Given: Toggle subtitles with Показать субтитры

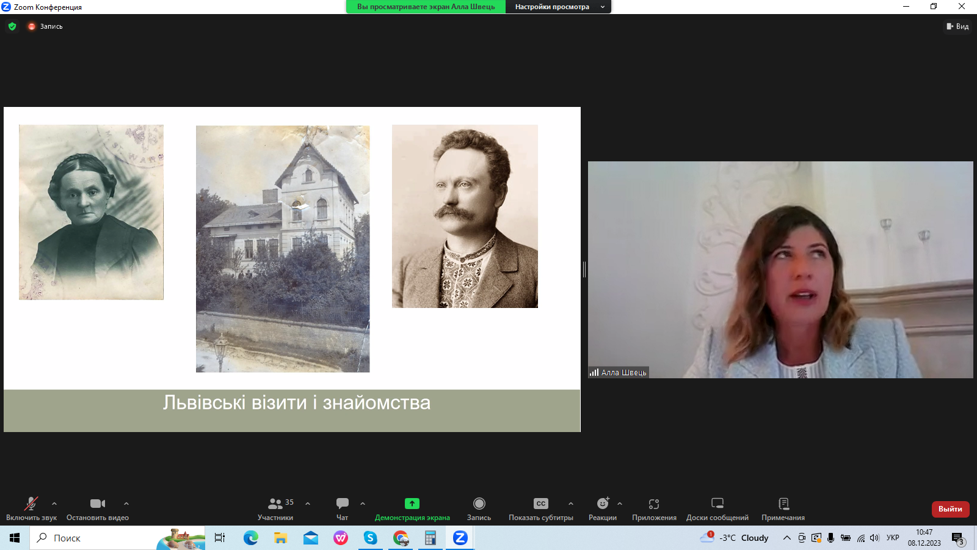Looking at the screenshot, I should tap(541, 504).
